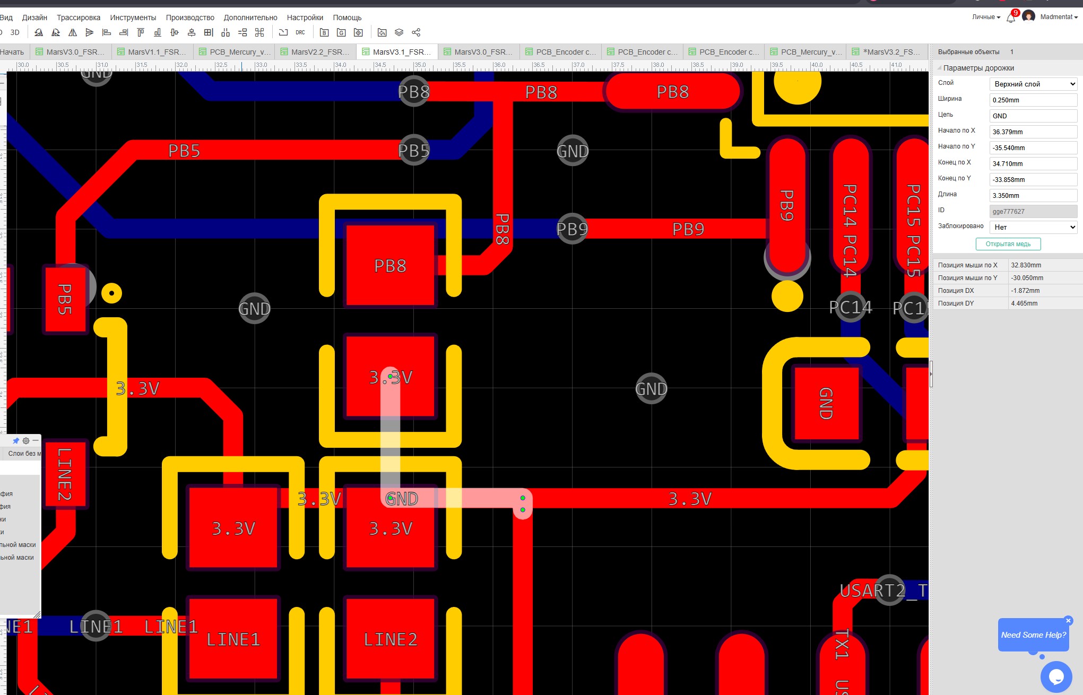Image resolution: width=1083 pixels, height=695 pixels.
Task: Open layers panel gear settings
Action: coord(26,440)
